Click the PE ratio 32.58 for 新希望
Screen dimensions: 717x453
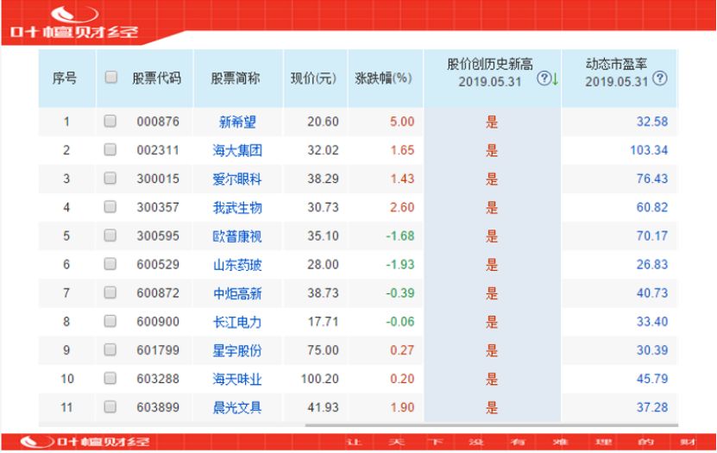click(x=652, y=122)
